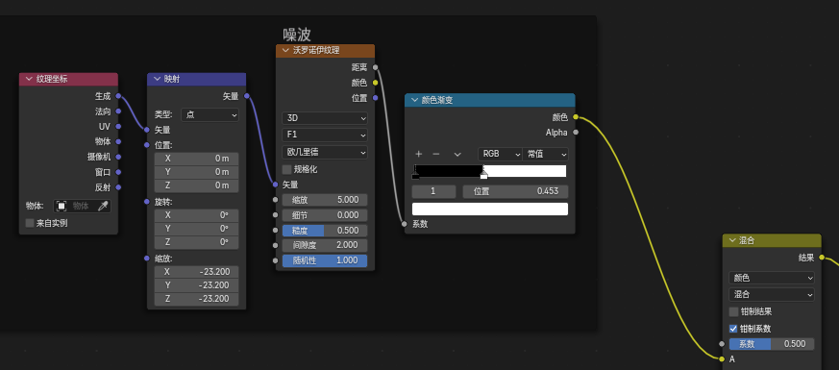Add a color stop with plus icon

418,154
